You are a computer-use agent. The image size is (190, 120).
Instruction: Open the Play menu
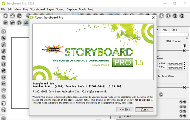[25, 9]
